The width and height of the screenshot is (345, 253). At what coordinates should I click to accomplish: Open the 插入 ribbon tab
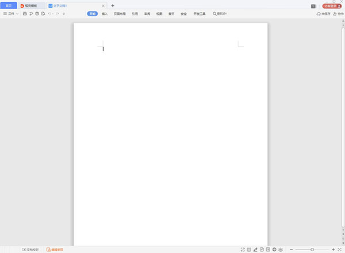pos(105,13)
